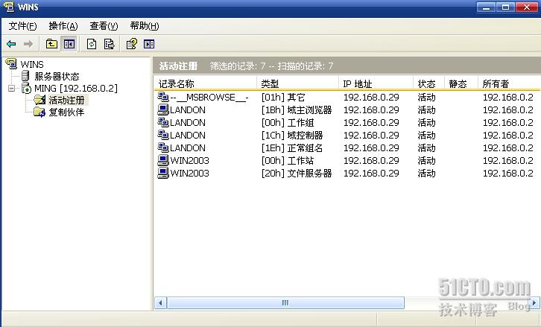Screen dimensions: 541x327
Task: Click the Back arrow toolbar icon
Action: (x=11, y=44)
